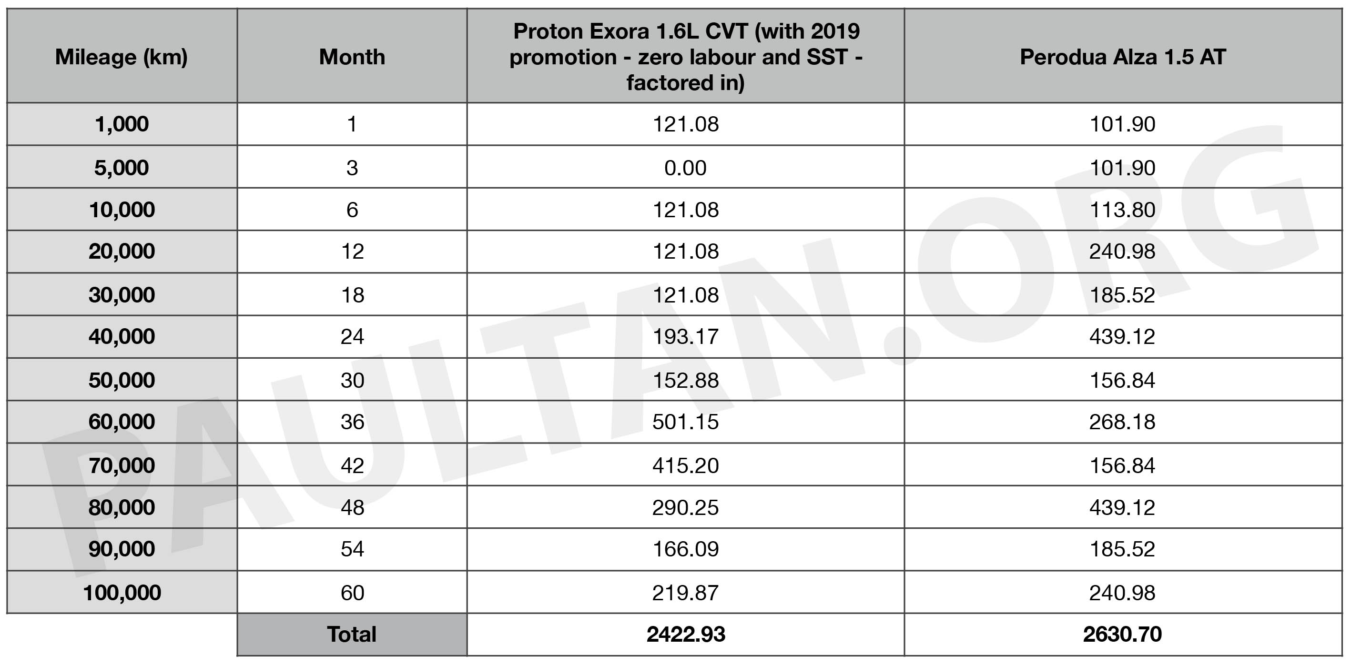The width and height of the screenshot is (1351, 666).
Task: Select the 268.18 Alza value
Action: pos(1123,422)
